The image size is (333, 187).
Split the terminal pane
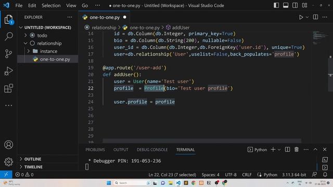(x=287, y=150)
